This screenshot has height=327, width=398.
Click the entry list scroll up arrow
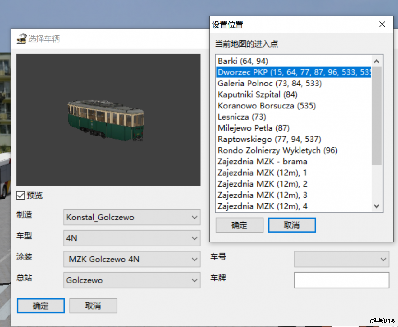tap(377, 61)
